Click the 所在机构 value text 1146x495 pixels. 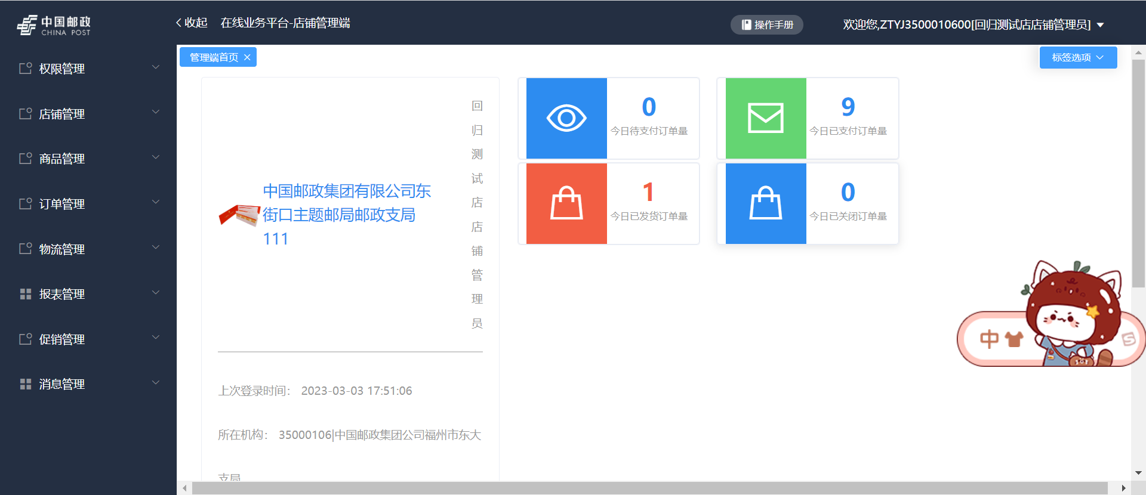(x=380, y=435)
